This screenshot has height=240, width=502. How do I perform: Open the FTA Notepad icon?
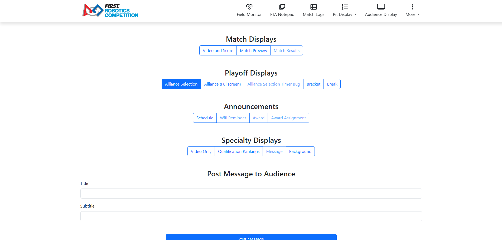282,7
